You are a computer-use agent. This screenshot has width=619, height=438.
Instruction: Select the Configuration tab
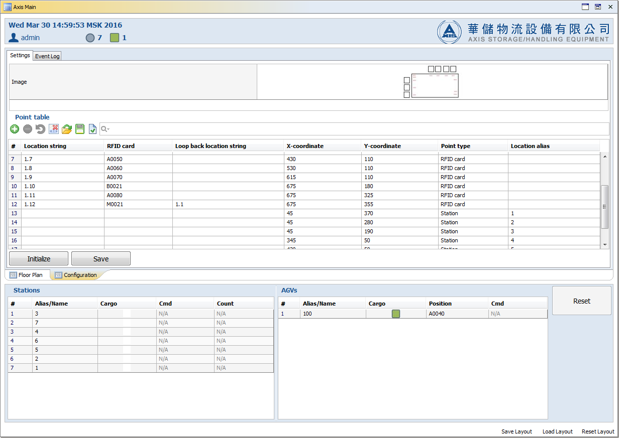pos(76,275)
